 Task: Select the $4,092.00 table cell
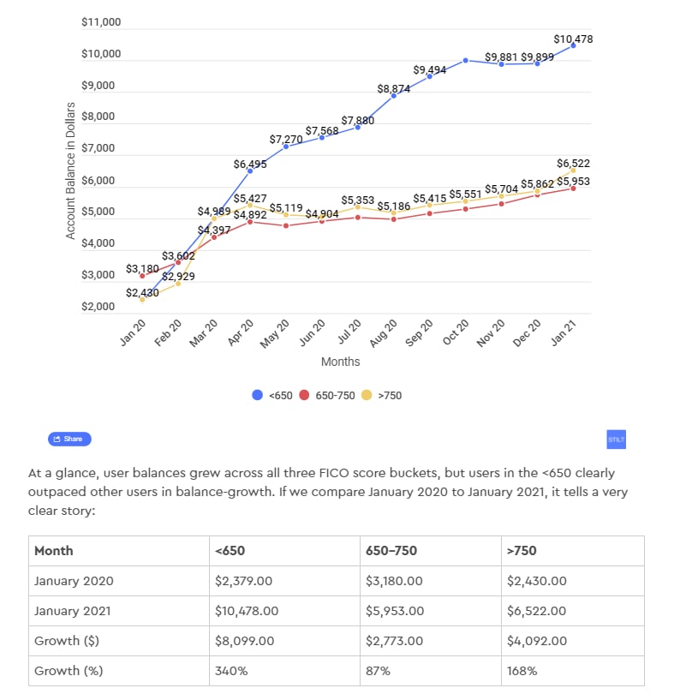tap(536, 641)
